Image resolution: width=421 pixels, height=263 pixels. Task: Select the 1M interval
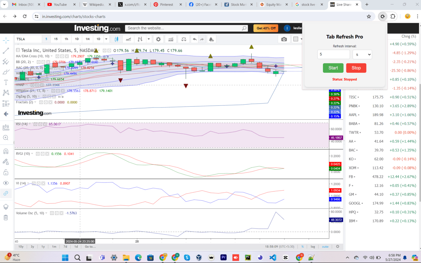[x=88, y=39]
